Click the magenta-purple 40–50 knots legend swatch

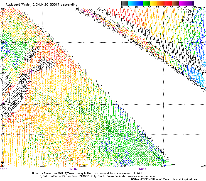pyautogui.click(x=186, y=3)
